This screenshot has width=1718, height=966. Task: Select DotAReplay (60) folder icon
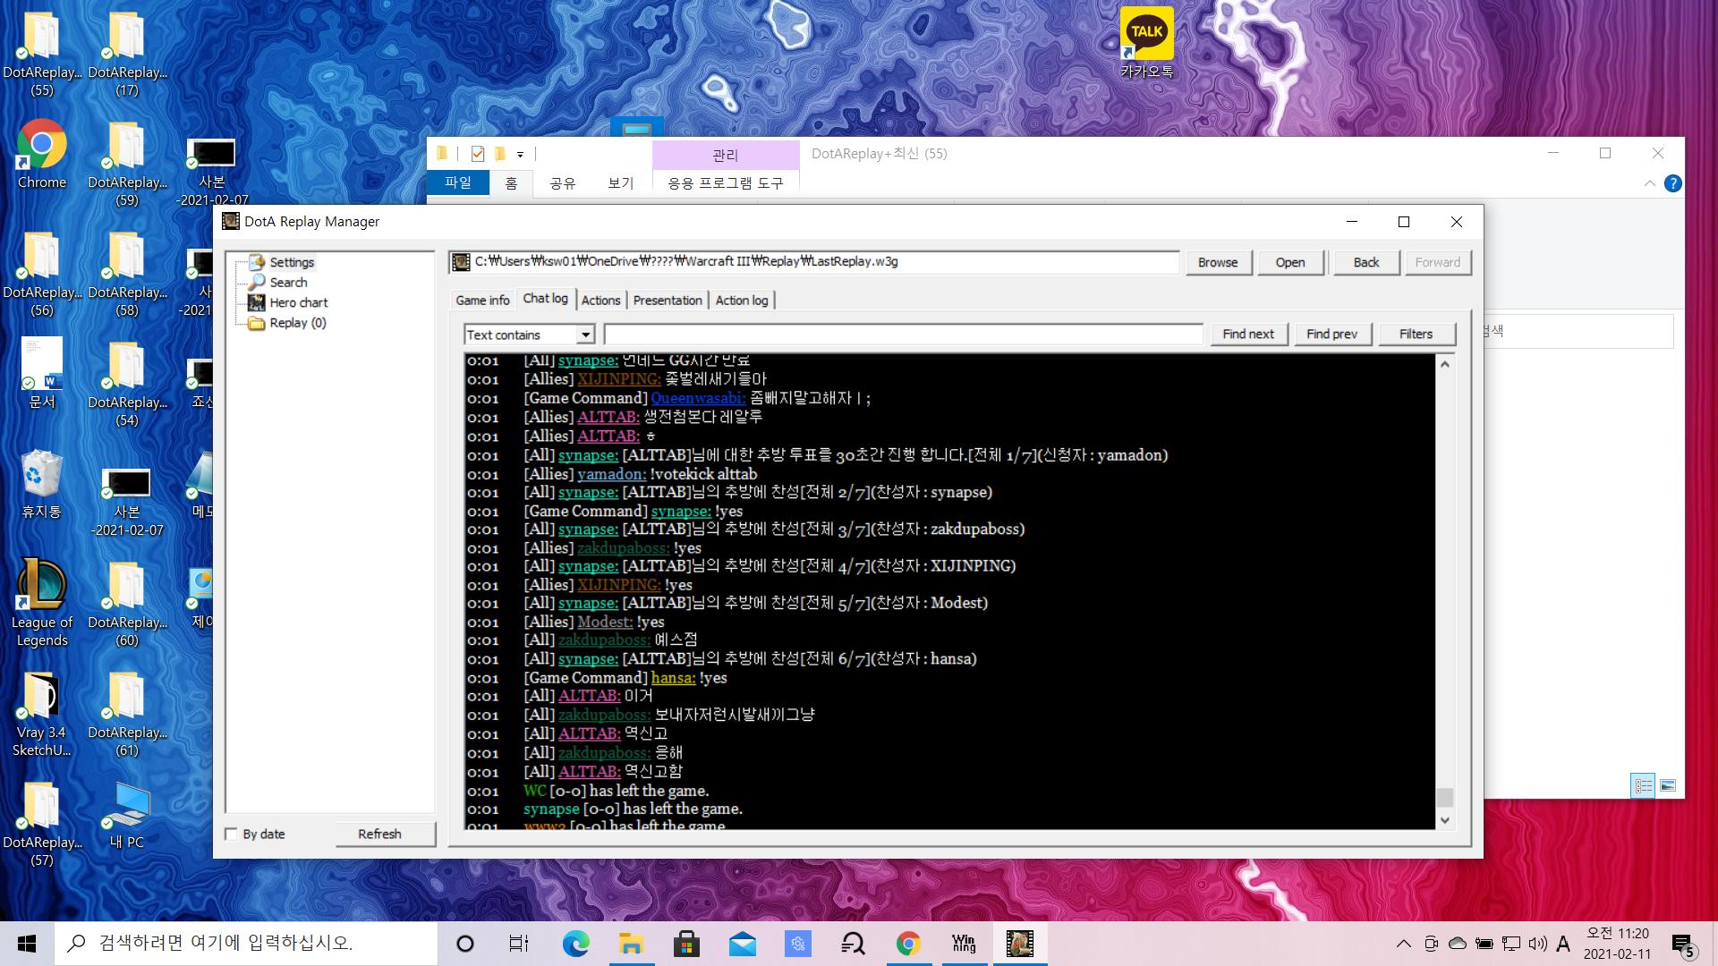point(126,604)
